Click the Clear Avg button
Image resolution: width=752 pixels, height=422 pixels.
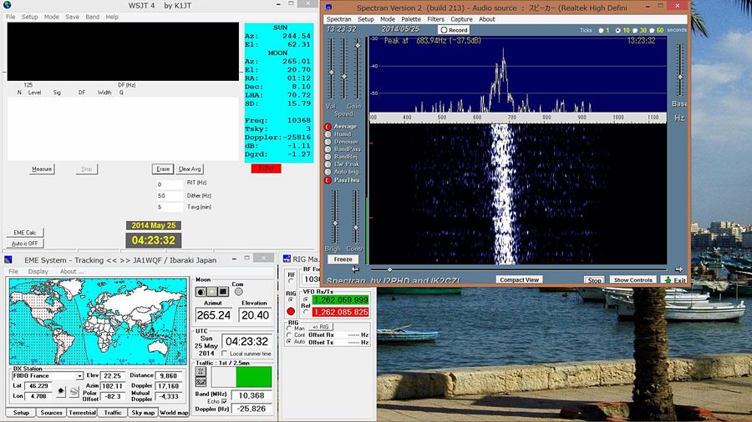point(190,169)
